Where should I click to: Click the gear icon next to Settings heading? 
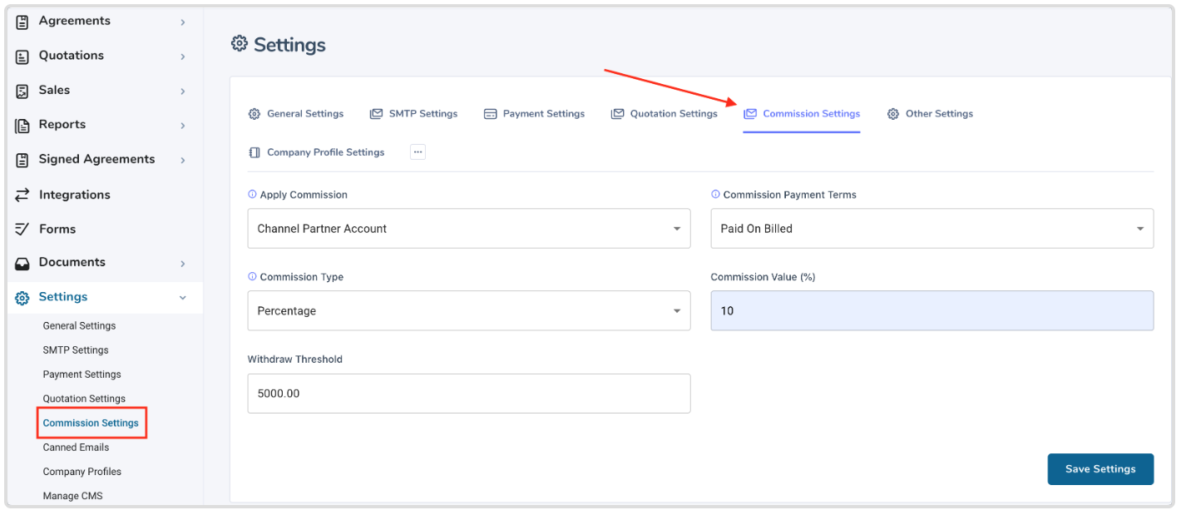[x=240, y=43]
